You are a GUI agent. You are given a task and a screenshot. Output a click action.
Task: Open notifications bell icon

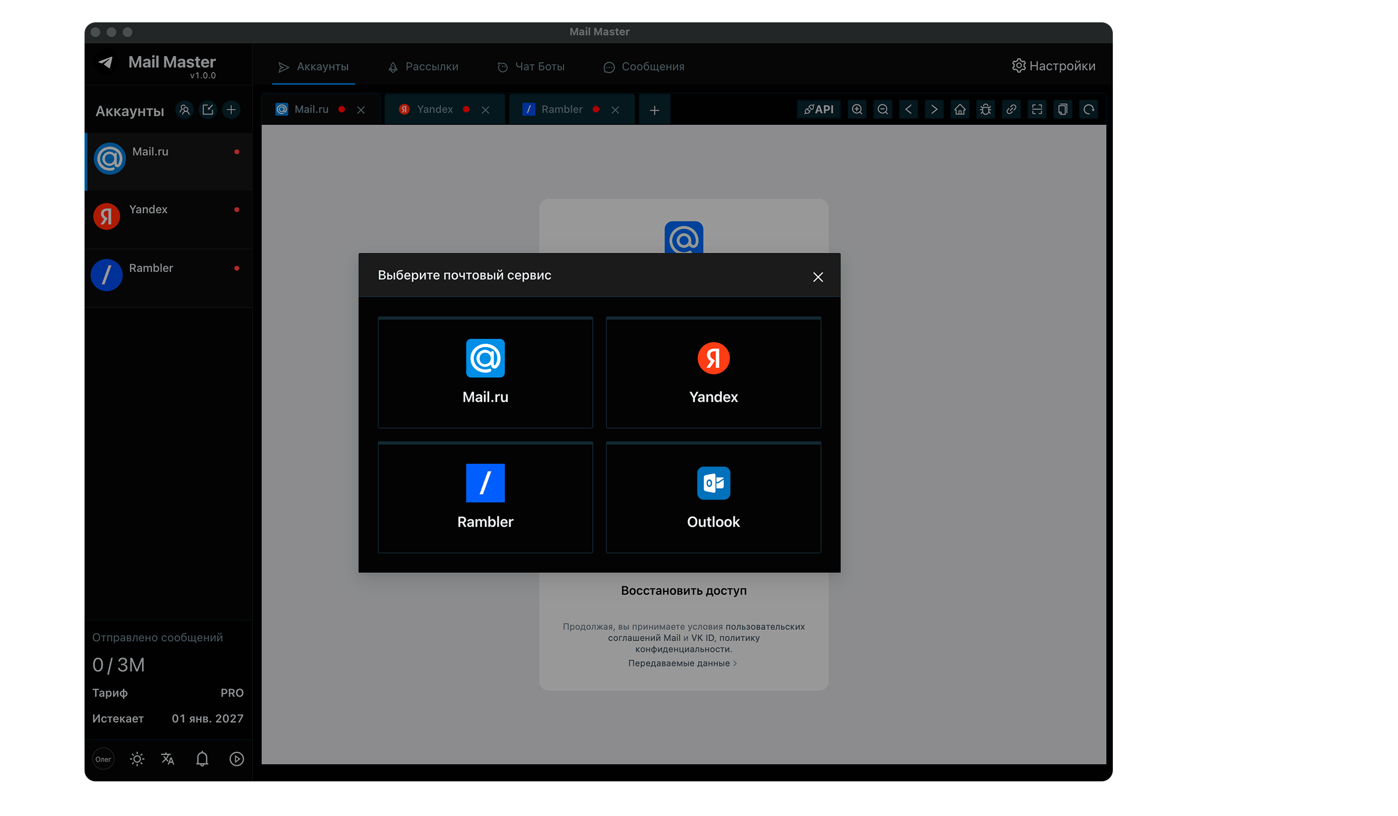pos(202,758)
